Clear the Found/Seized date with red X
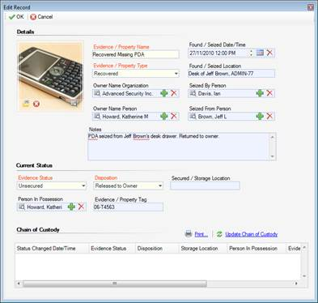 click(269, 53)
